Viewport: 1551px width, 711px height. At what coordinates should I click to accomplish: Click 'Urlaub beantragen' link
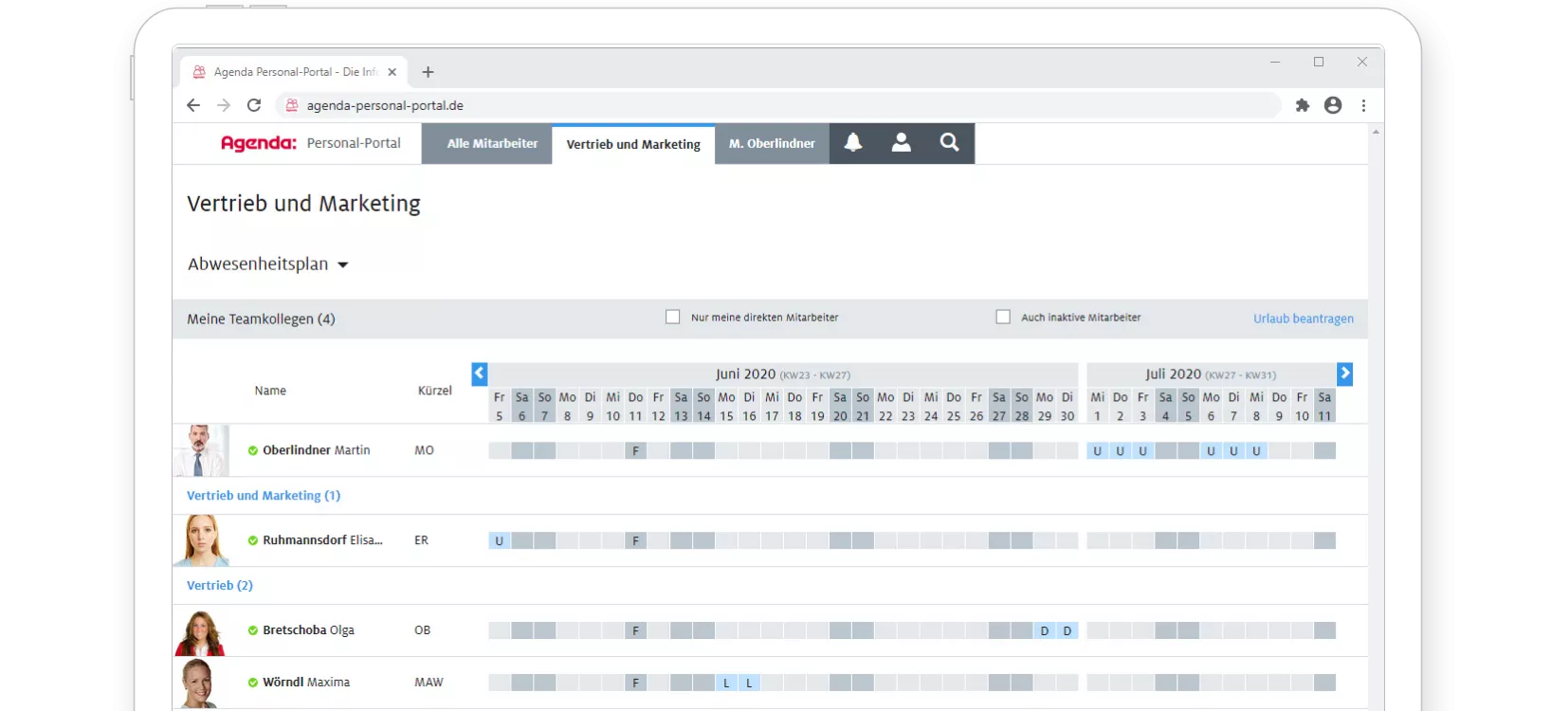pyautogui.click(x=1303, y=319)
